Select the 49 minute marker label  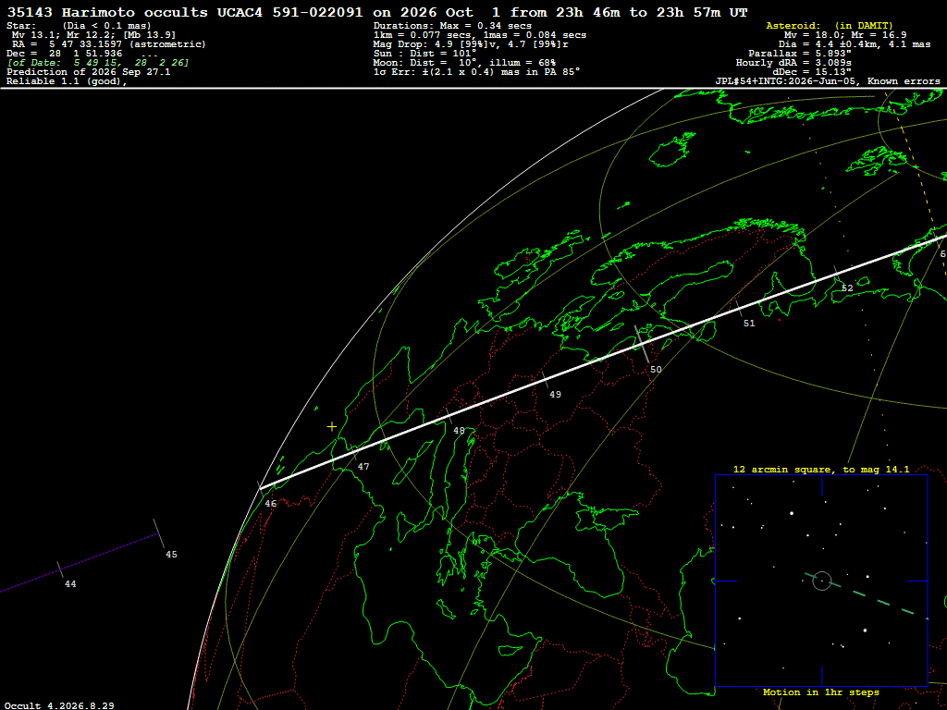tap(555, 394)
